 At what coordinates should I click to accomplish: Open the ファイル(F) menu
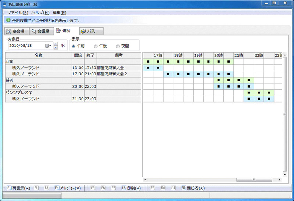pyautogui.click(x=17, y=13)
